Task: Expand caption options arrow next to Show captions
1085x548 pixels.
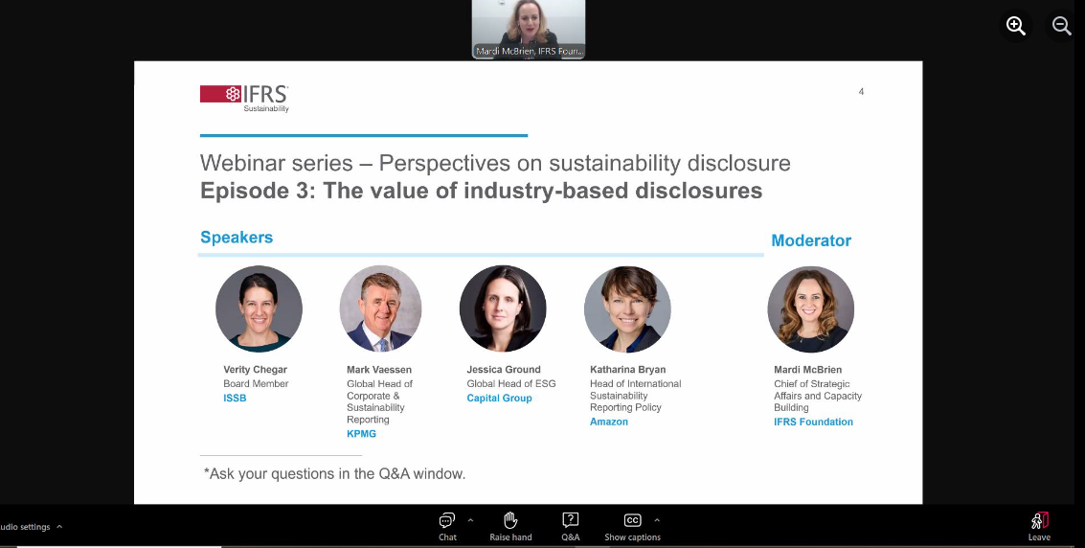Action: [x=657, y=520]
